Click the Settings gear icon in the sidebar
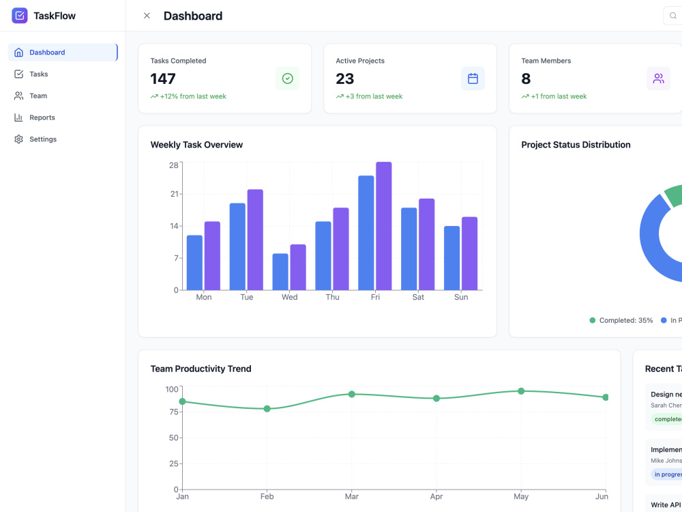682x512 pixels. [x=18, y=139]
